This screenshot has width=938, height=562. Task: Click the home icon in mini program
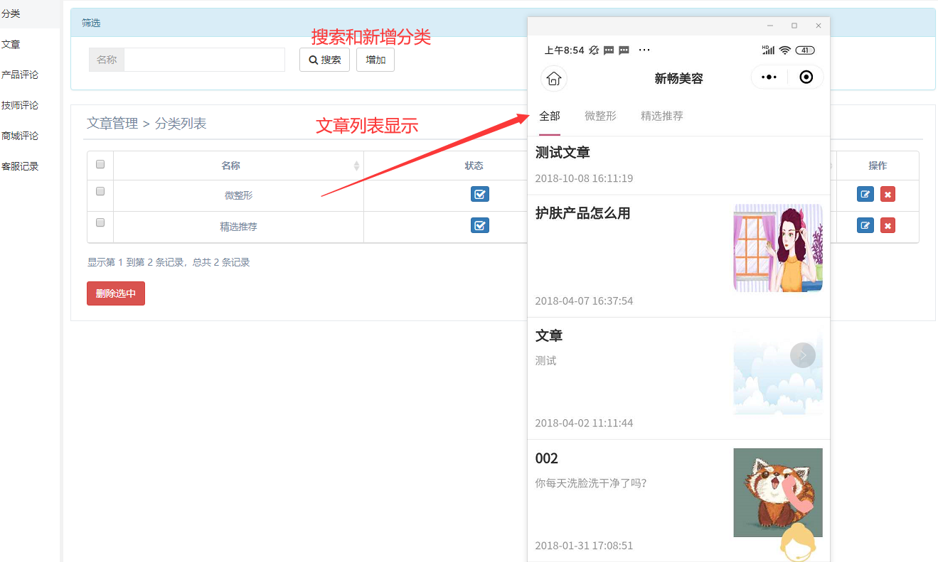pyautogui.click(x=554, y=78)
